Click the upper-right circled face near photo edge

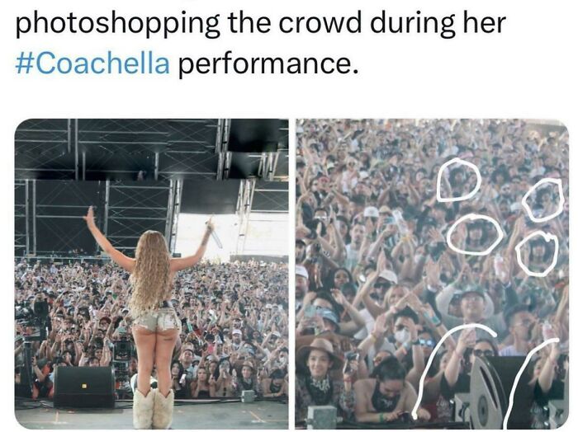click(543, 200)
